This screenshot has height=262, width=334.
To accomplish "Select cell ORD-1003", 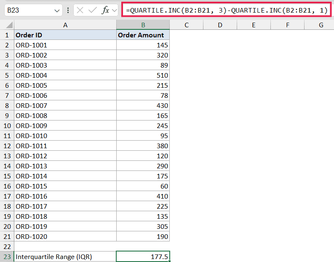I will 65,65.
